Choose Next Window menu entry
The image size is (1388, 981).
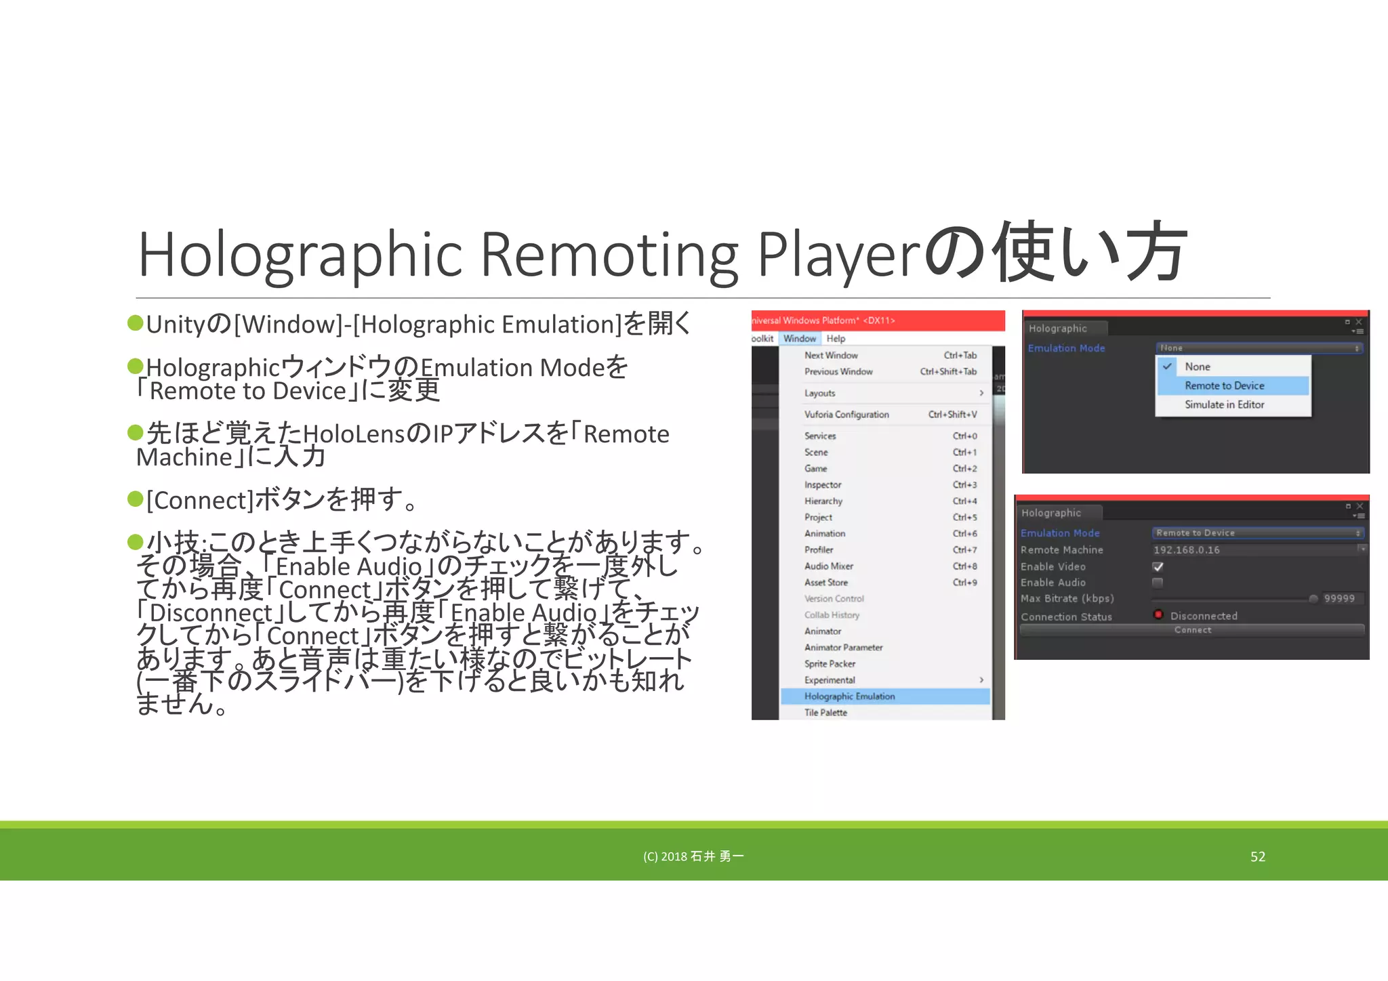(x=886, y=355)
